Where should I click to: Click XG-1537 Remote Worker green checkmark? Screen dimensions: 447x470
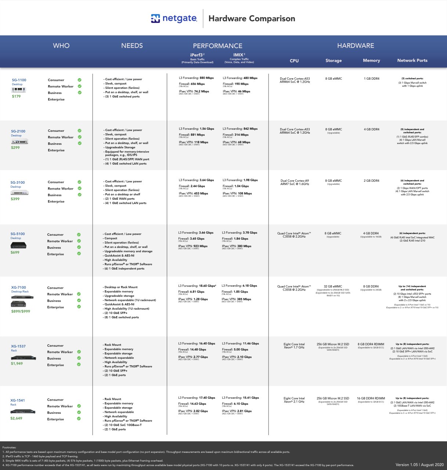click(79, 352)
